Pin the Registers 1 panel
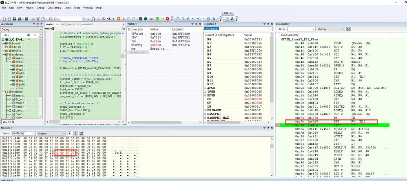This screenshot has height=181, width=407. [267, 24]
